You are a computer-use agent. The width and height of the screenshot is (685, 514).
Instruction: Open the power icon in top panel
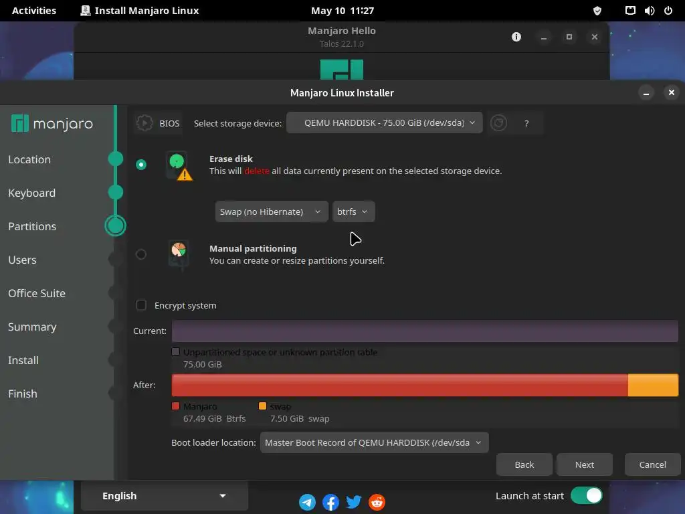(x=668, y=11)
